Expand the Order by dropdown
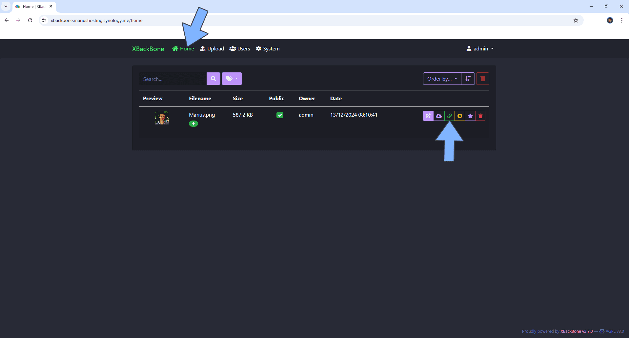 pos(442,79)
